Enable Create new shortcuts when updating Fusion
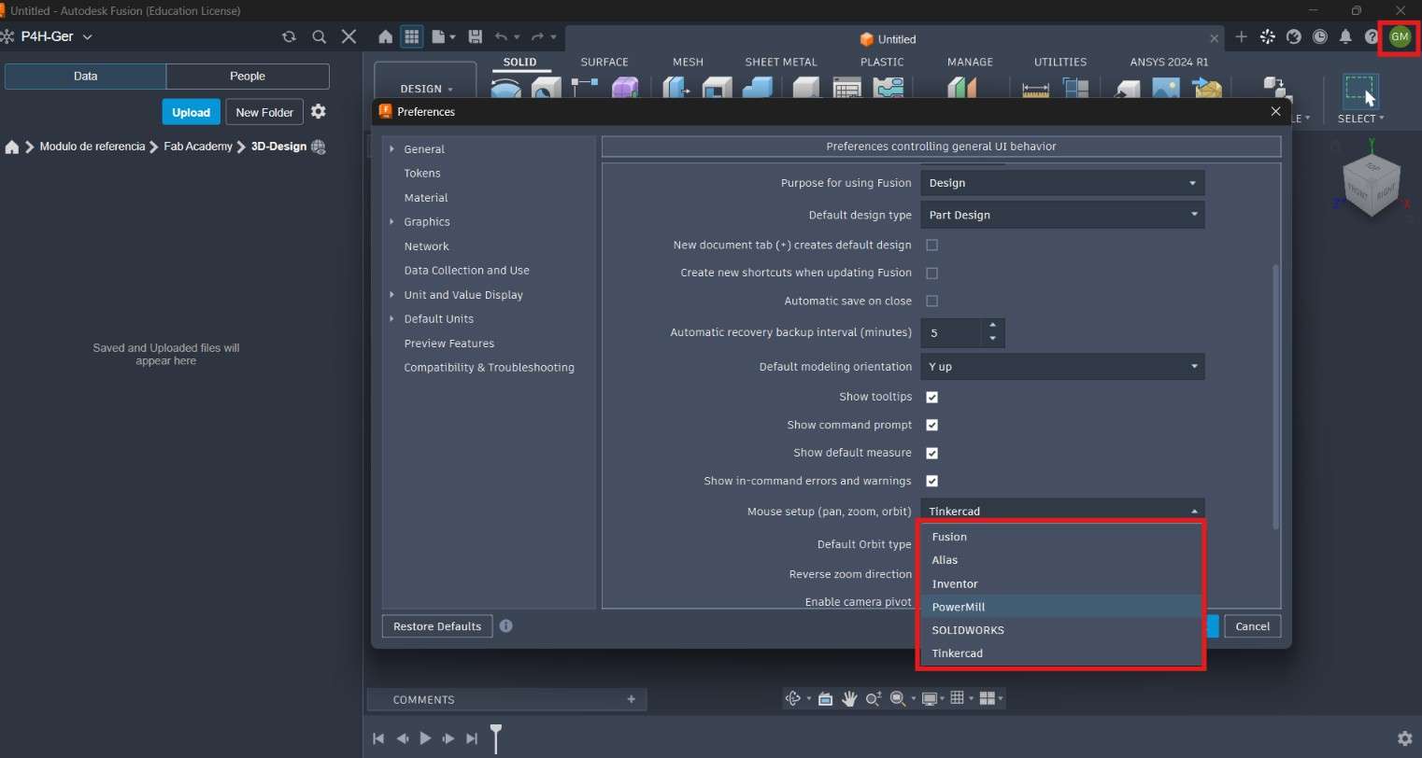1422x758 pixels. pyautogui.click(x=931, y=273)
